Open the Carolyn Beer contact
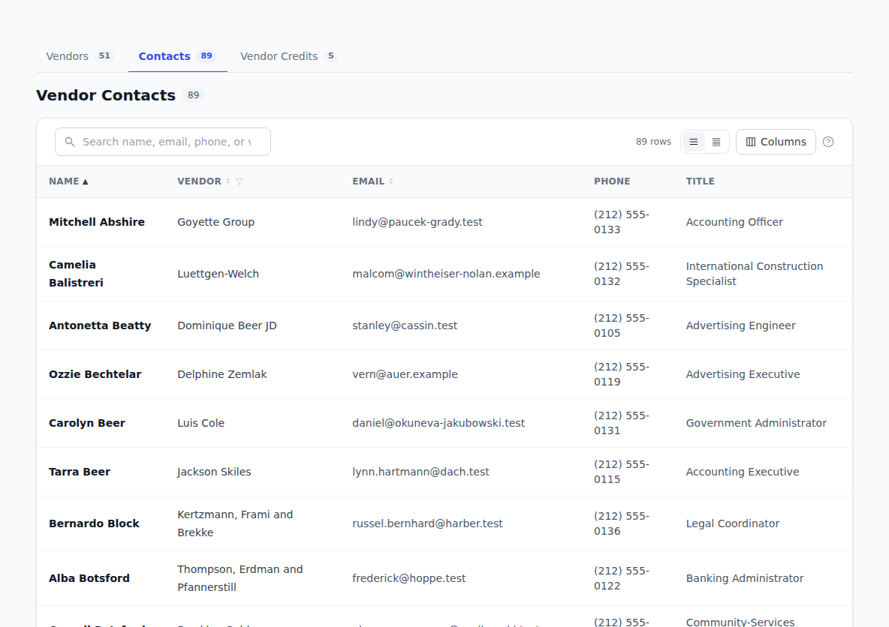 87,423
